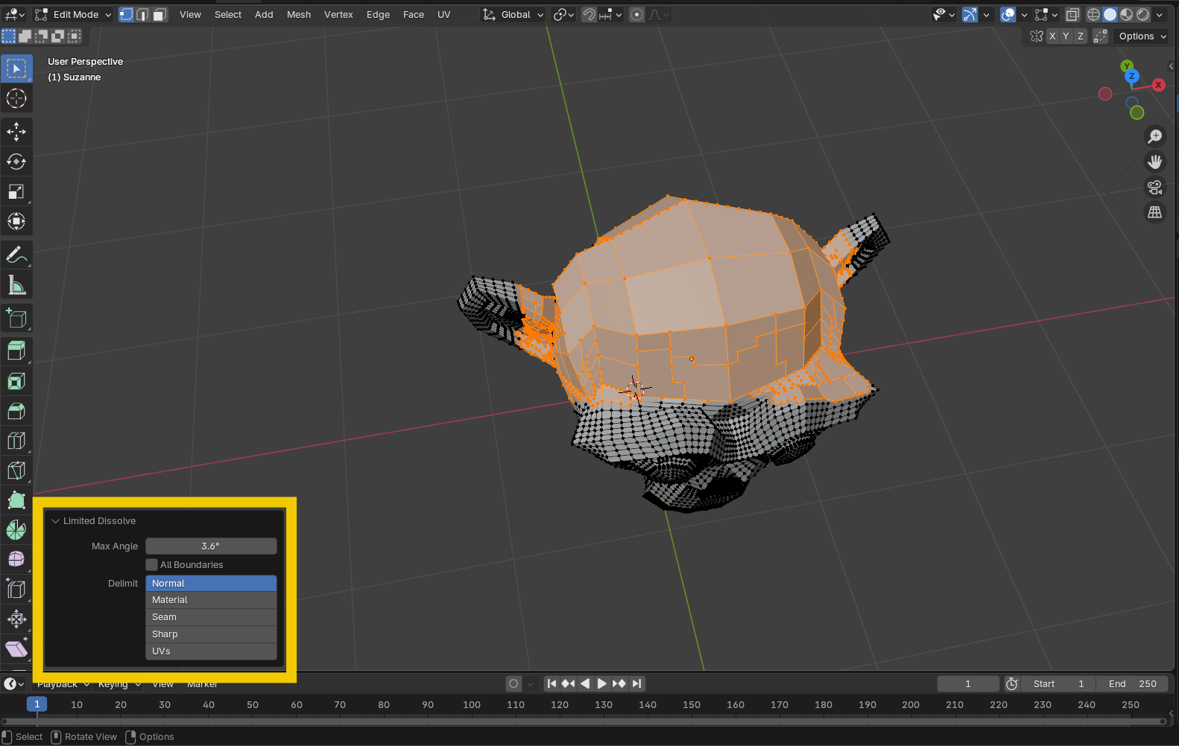Screen dimensions: 1179x746
Task: Click the Max Angle slider field
Action: click(211, 546)
